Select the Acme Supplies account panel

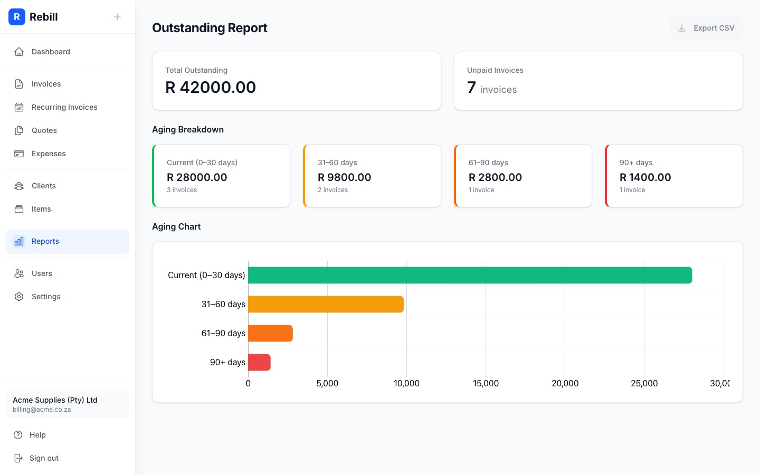pos(68,404)
